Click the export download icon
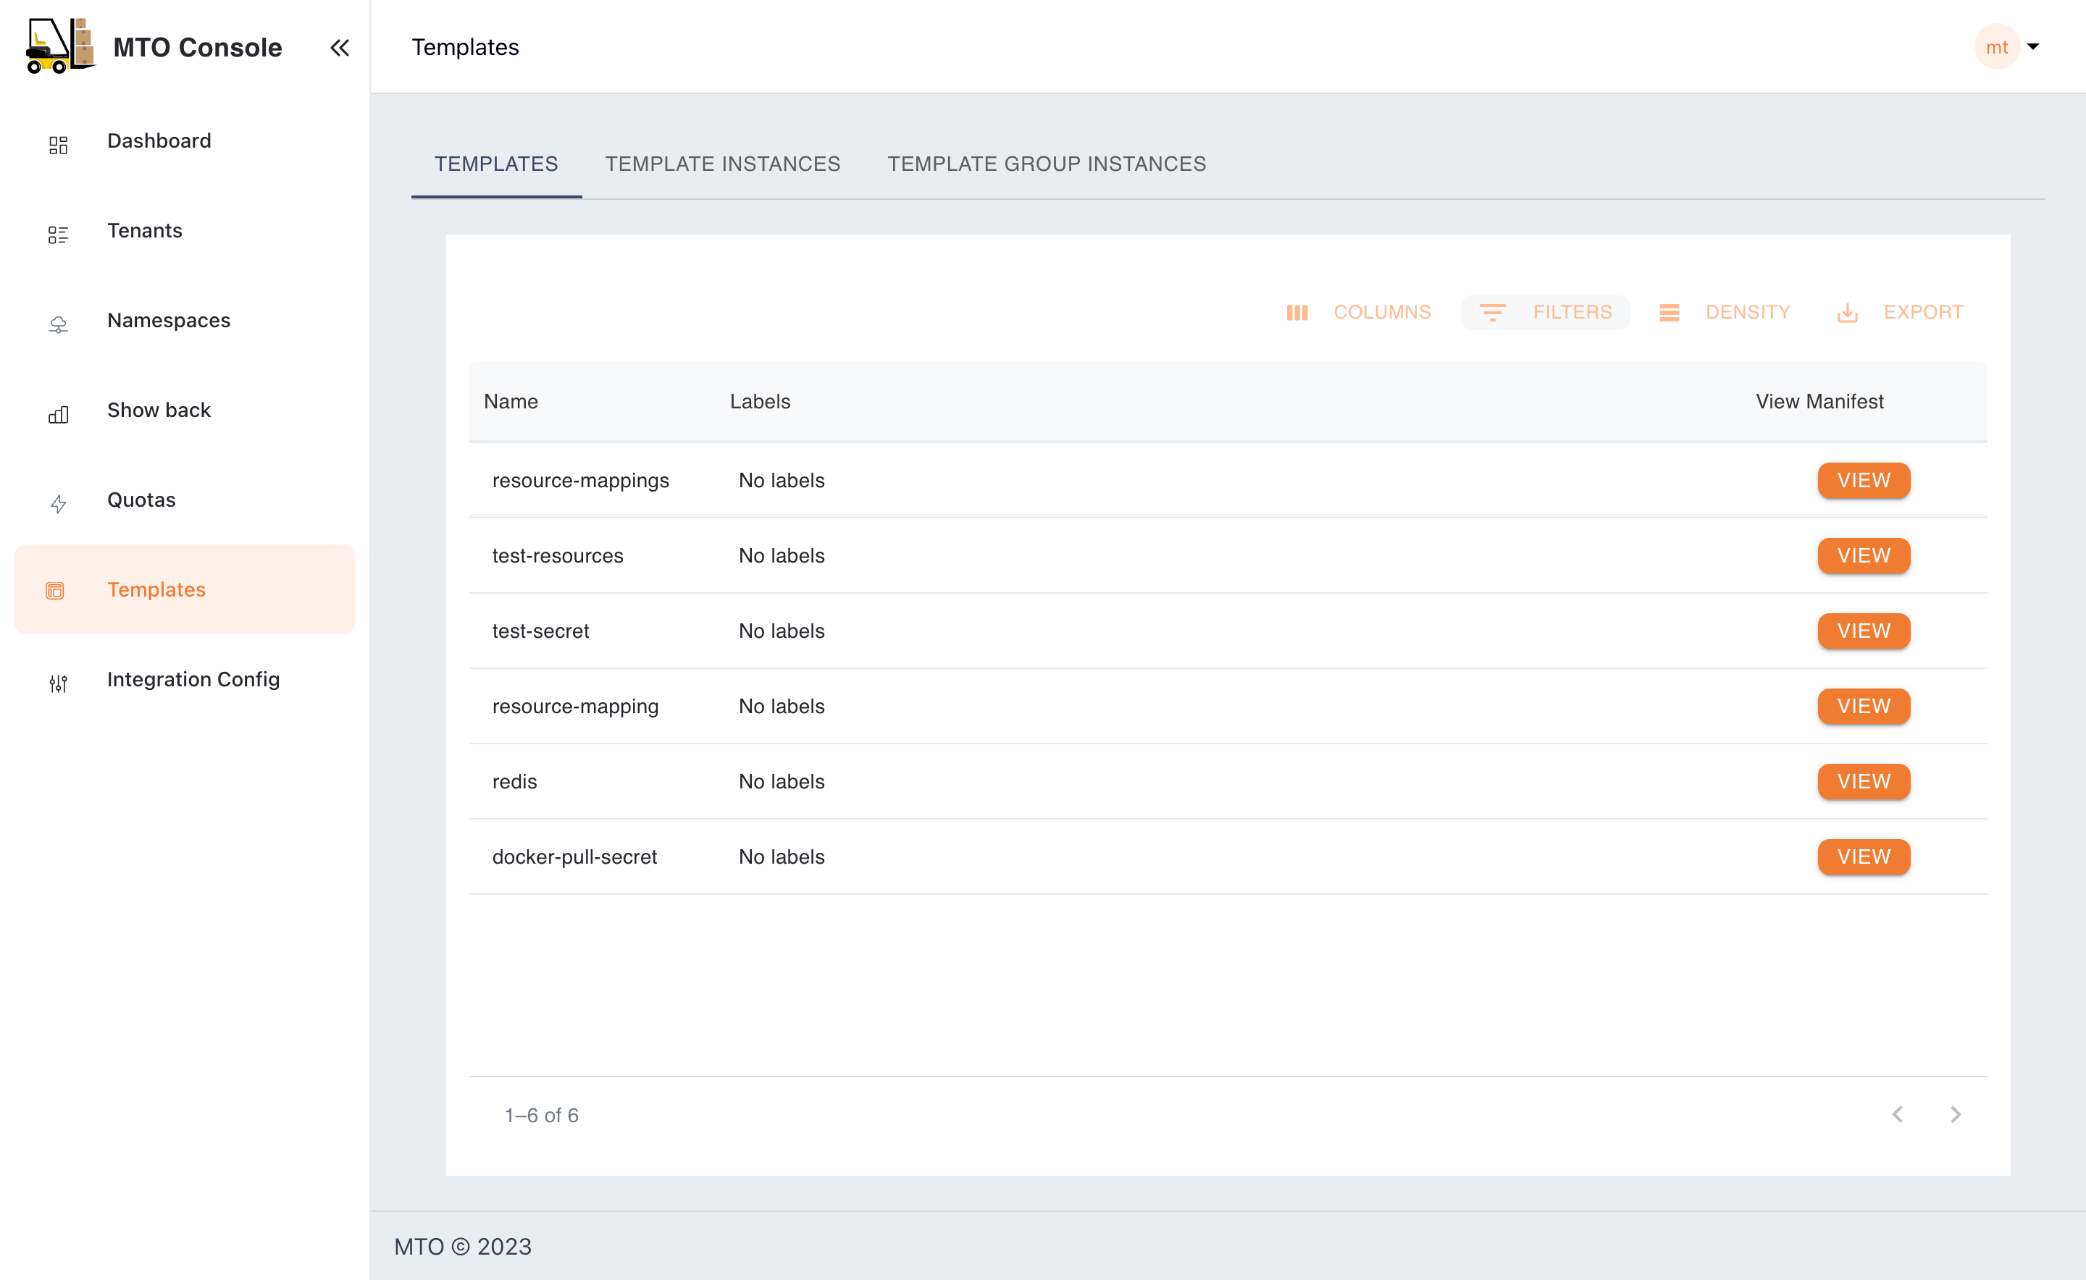 click(x=1847, y=312)
